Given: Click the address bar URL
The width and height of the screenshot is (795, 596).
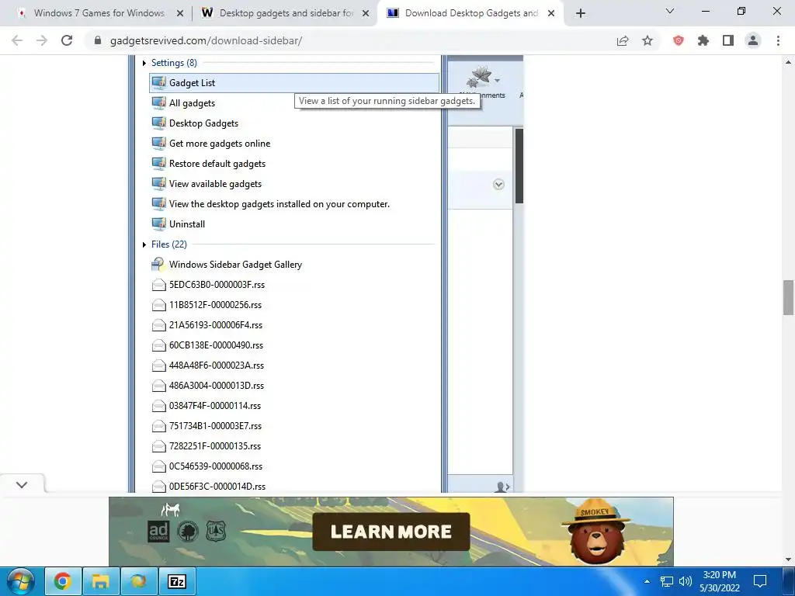Looking at the screenshot, I should [x=206, y=40].
